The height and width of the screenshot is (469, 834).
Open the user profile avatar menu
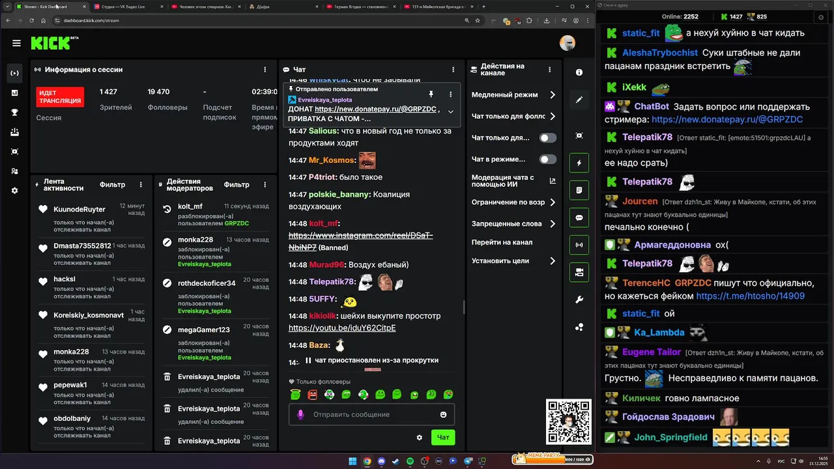coord(568,43)
